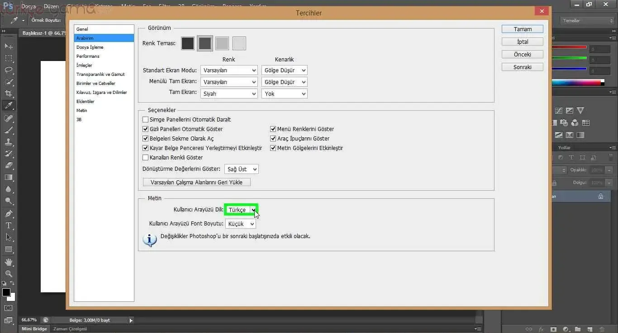The image size is (618, 333).
Task: Select the Hand tool
Action: coord(9,262)
